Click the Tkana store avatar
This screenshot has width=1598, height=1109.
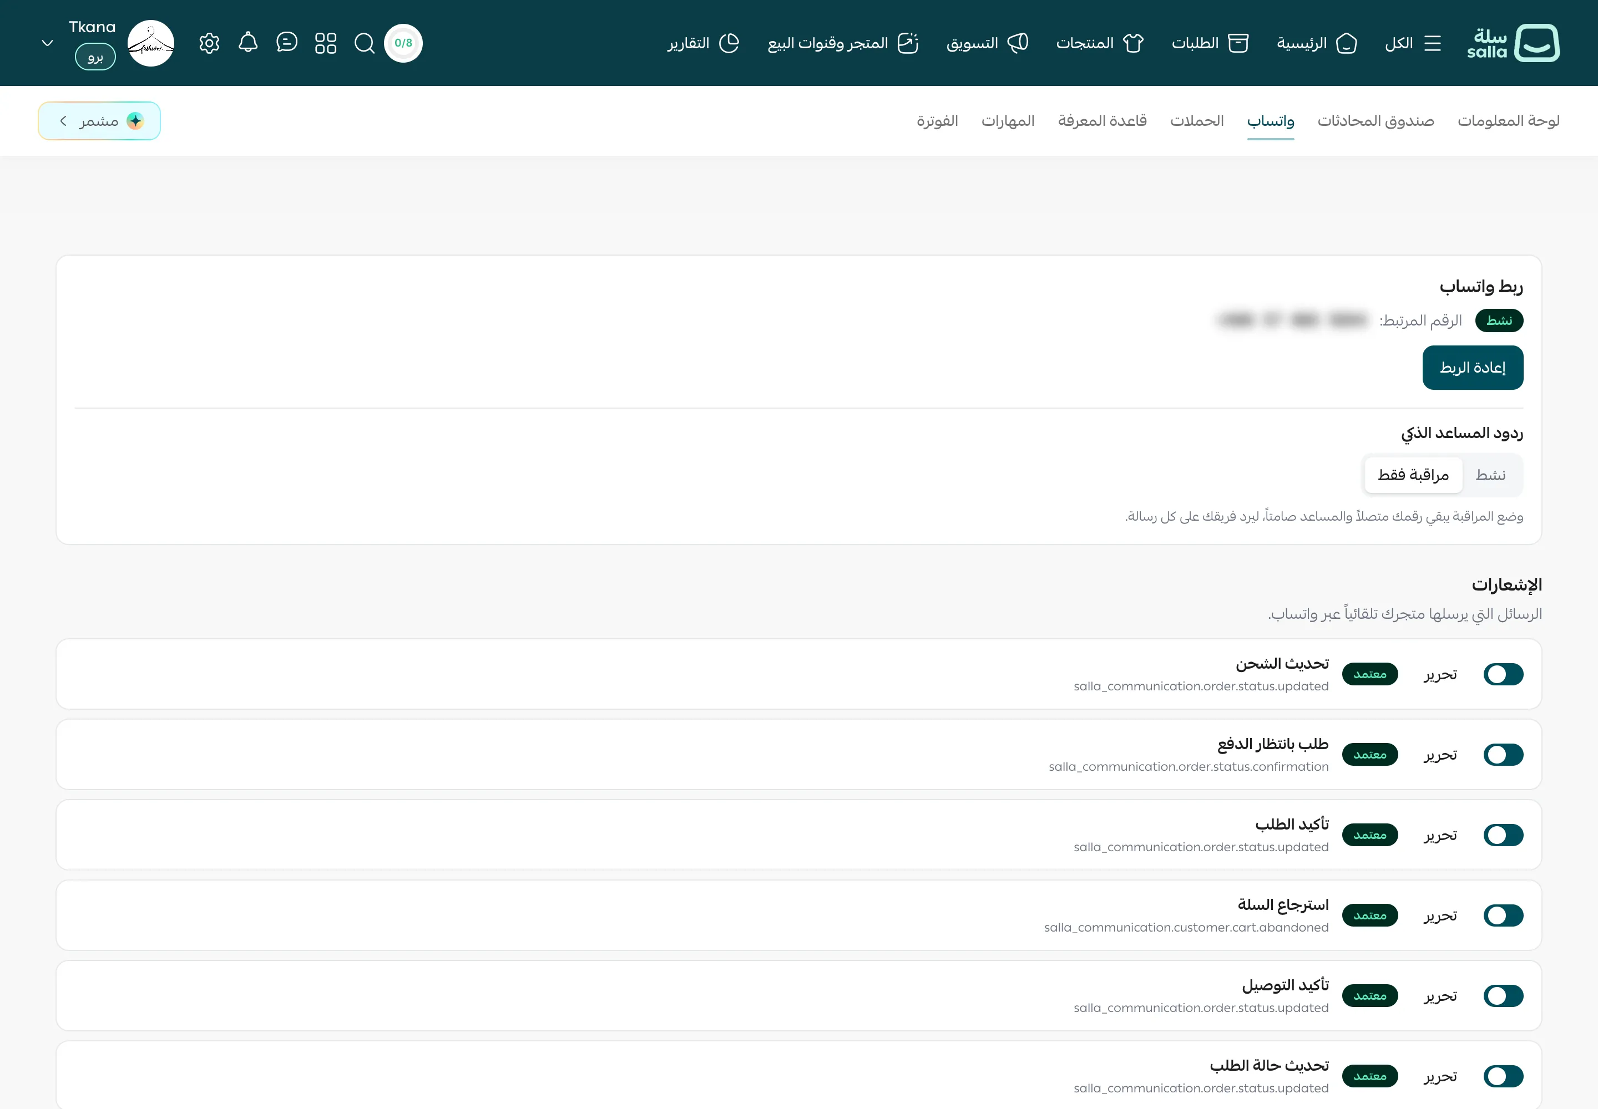[x=151, y=43]
